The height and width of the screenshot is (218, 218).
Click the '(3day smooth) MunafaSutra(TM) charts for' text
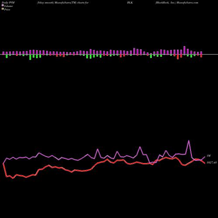pos(63,3)
